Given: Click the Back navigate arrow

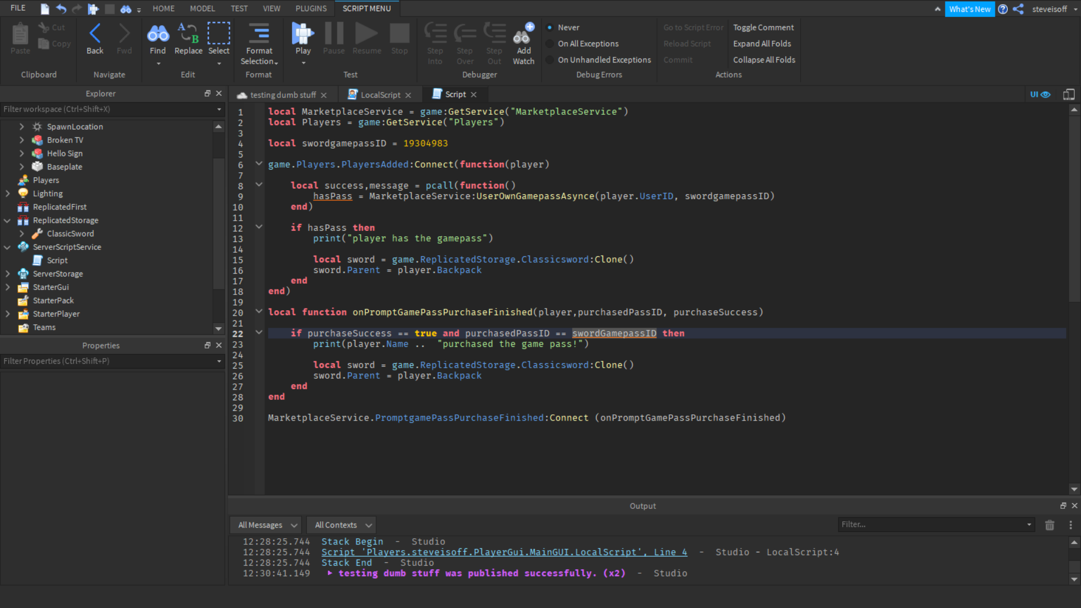Looking at the screenshot, I should pyautogui.click(x=95, y=34).
